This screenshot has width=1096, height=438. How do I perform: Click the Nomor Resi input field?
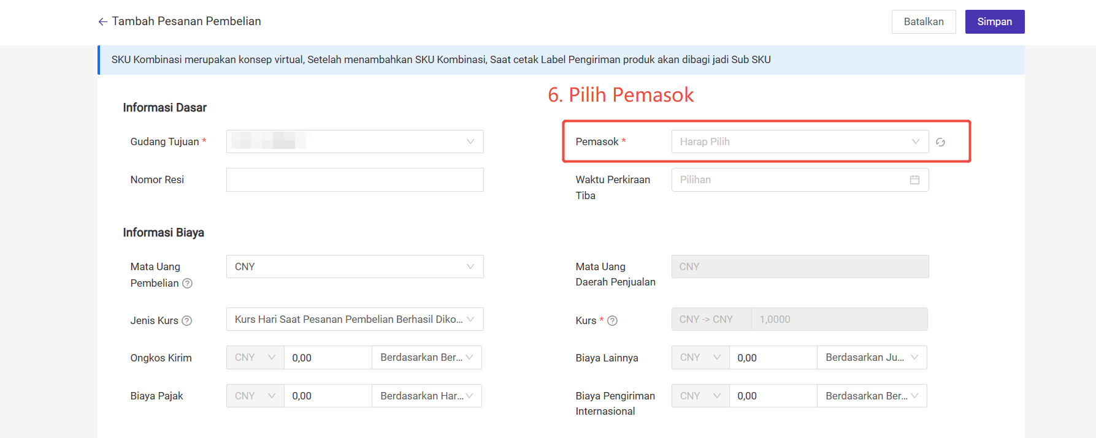(x=354, y=180)
